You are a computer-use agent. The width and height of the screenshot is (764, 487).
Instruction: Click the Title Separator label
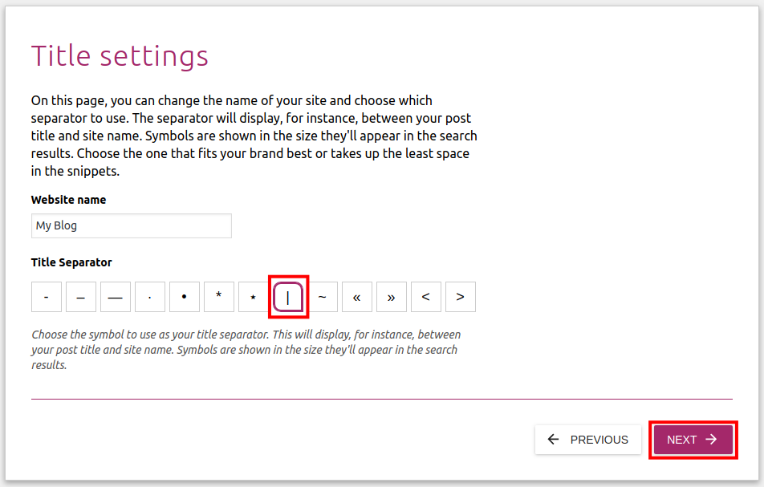71,262
